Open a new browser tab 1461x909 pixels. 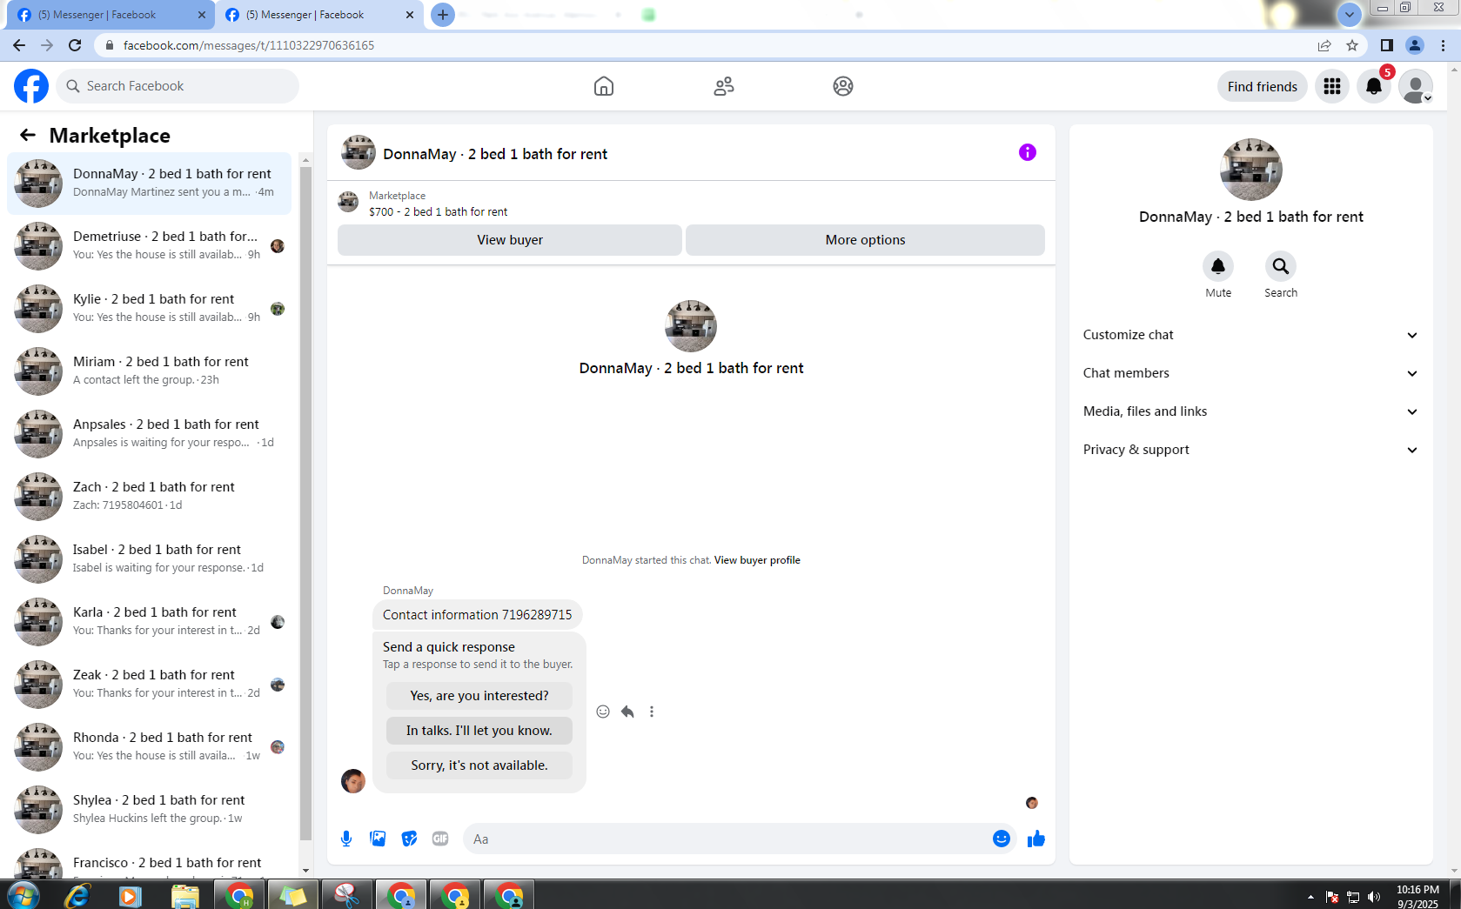(443, 15)
